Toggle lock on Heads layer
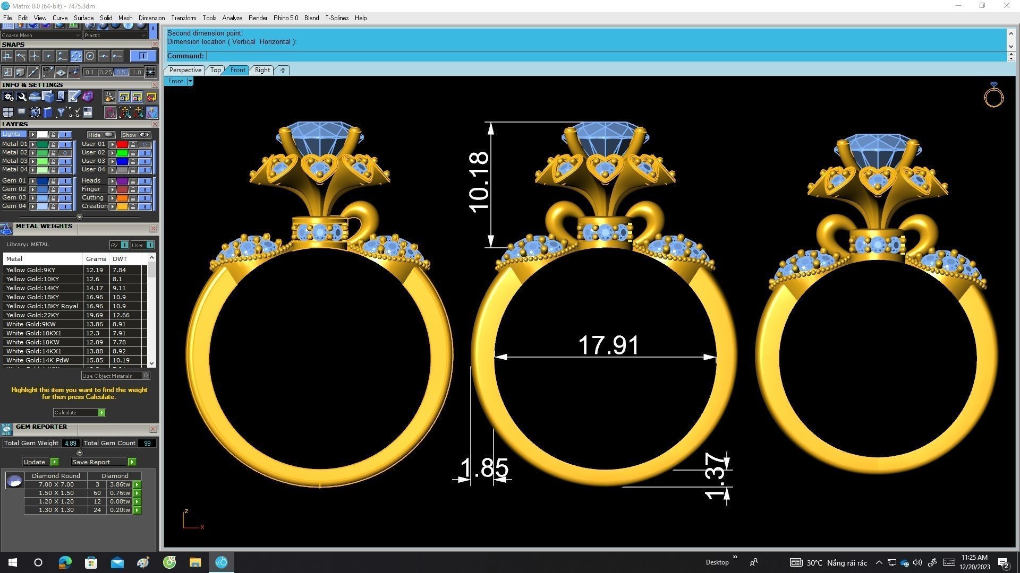1020x573 pixels. [x=133, y=181]
